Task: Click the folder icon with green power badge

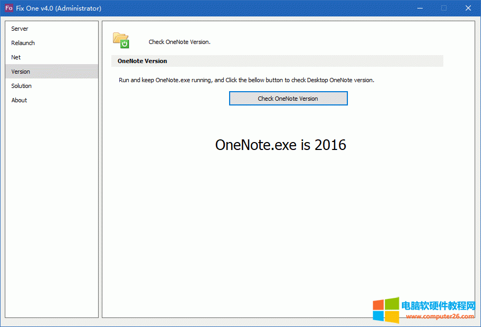Action: point(121,39)
